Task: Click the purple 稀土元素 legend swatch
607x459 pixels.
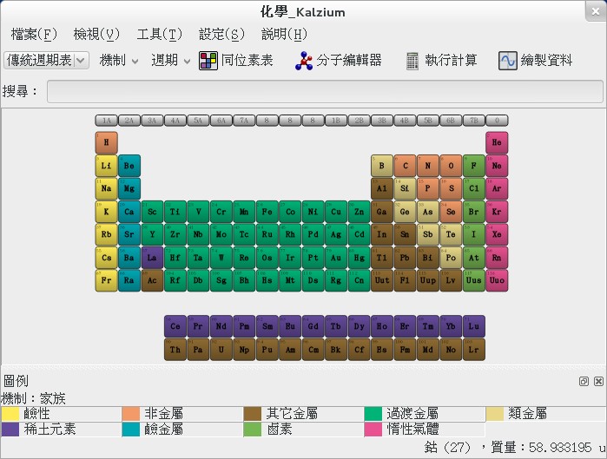Action: 10,429
